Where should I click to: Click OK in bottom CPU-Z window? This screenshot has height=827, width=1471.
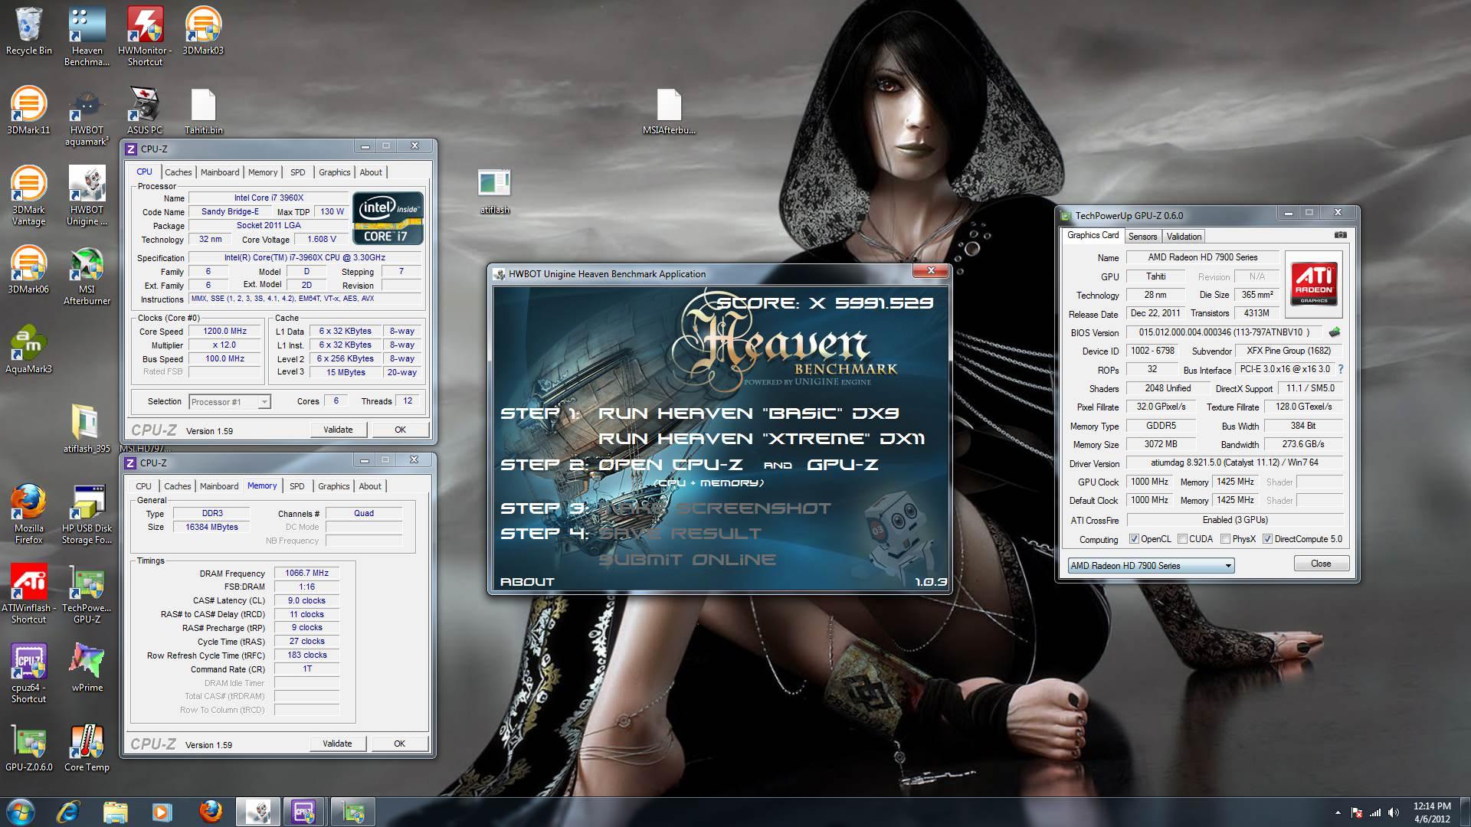tap(399, 744)
